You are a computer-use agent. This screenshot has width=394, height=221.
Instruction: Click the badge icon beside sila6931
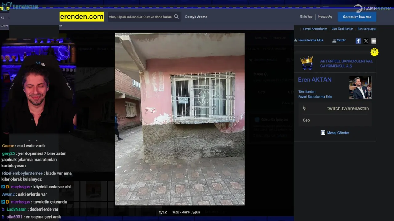tap(3, 217)
